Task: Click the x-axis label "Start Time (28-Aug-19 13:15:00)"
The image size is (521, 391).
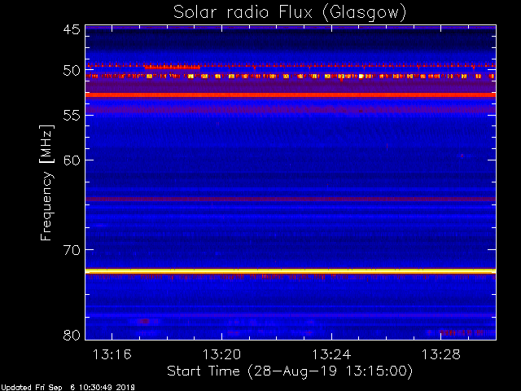Action: point(290,371)
